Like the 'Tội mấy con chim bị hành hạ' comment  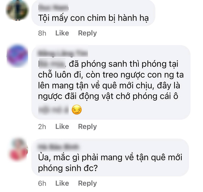[x=62, y=33]
